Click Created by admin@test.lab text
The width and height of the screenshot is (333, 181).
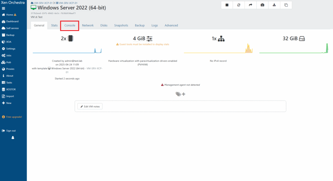[67, 61]
